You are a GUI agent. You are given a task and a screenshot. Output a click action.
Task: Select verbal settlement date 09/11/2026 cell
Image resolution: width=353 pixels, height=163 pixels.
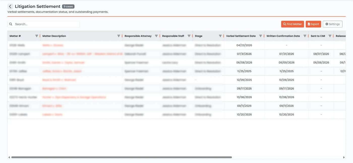point(244,106)
